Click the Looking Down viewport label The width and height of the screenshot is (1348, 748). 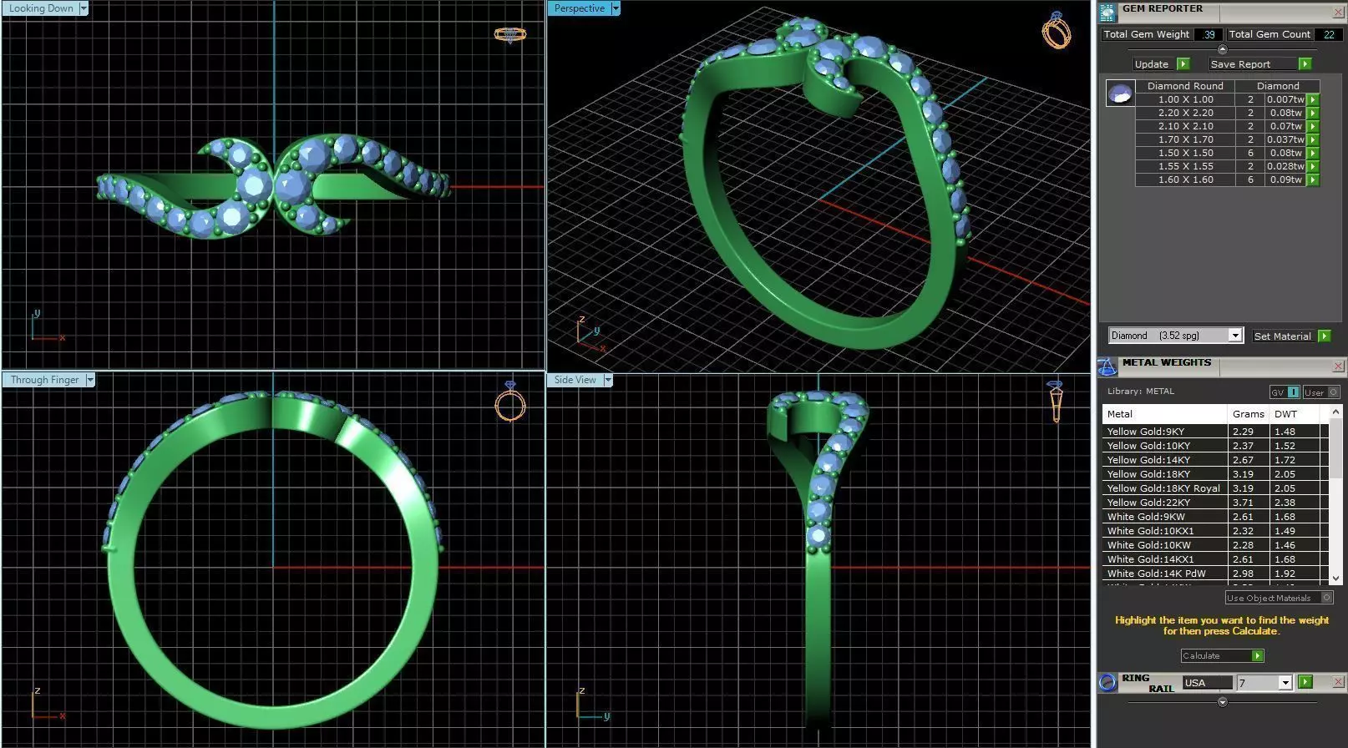(41, 8)
